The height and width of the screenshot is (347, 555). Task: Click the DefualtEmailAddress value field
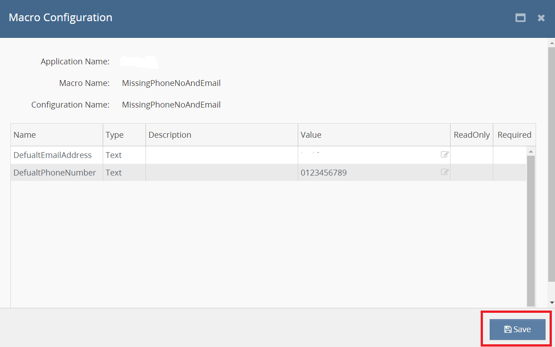point(367,155)
